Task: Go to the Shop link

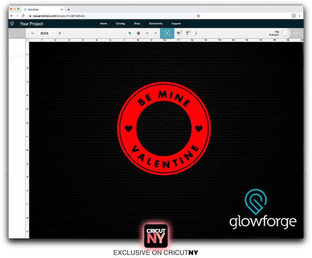Action: pos(137,23)
